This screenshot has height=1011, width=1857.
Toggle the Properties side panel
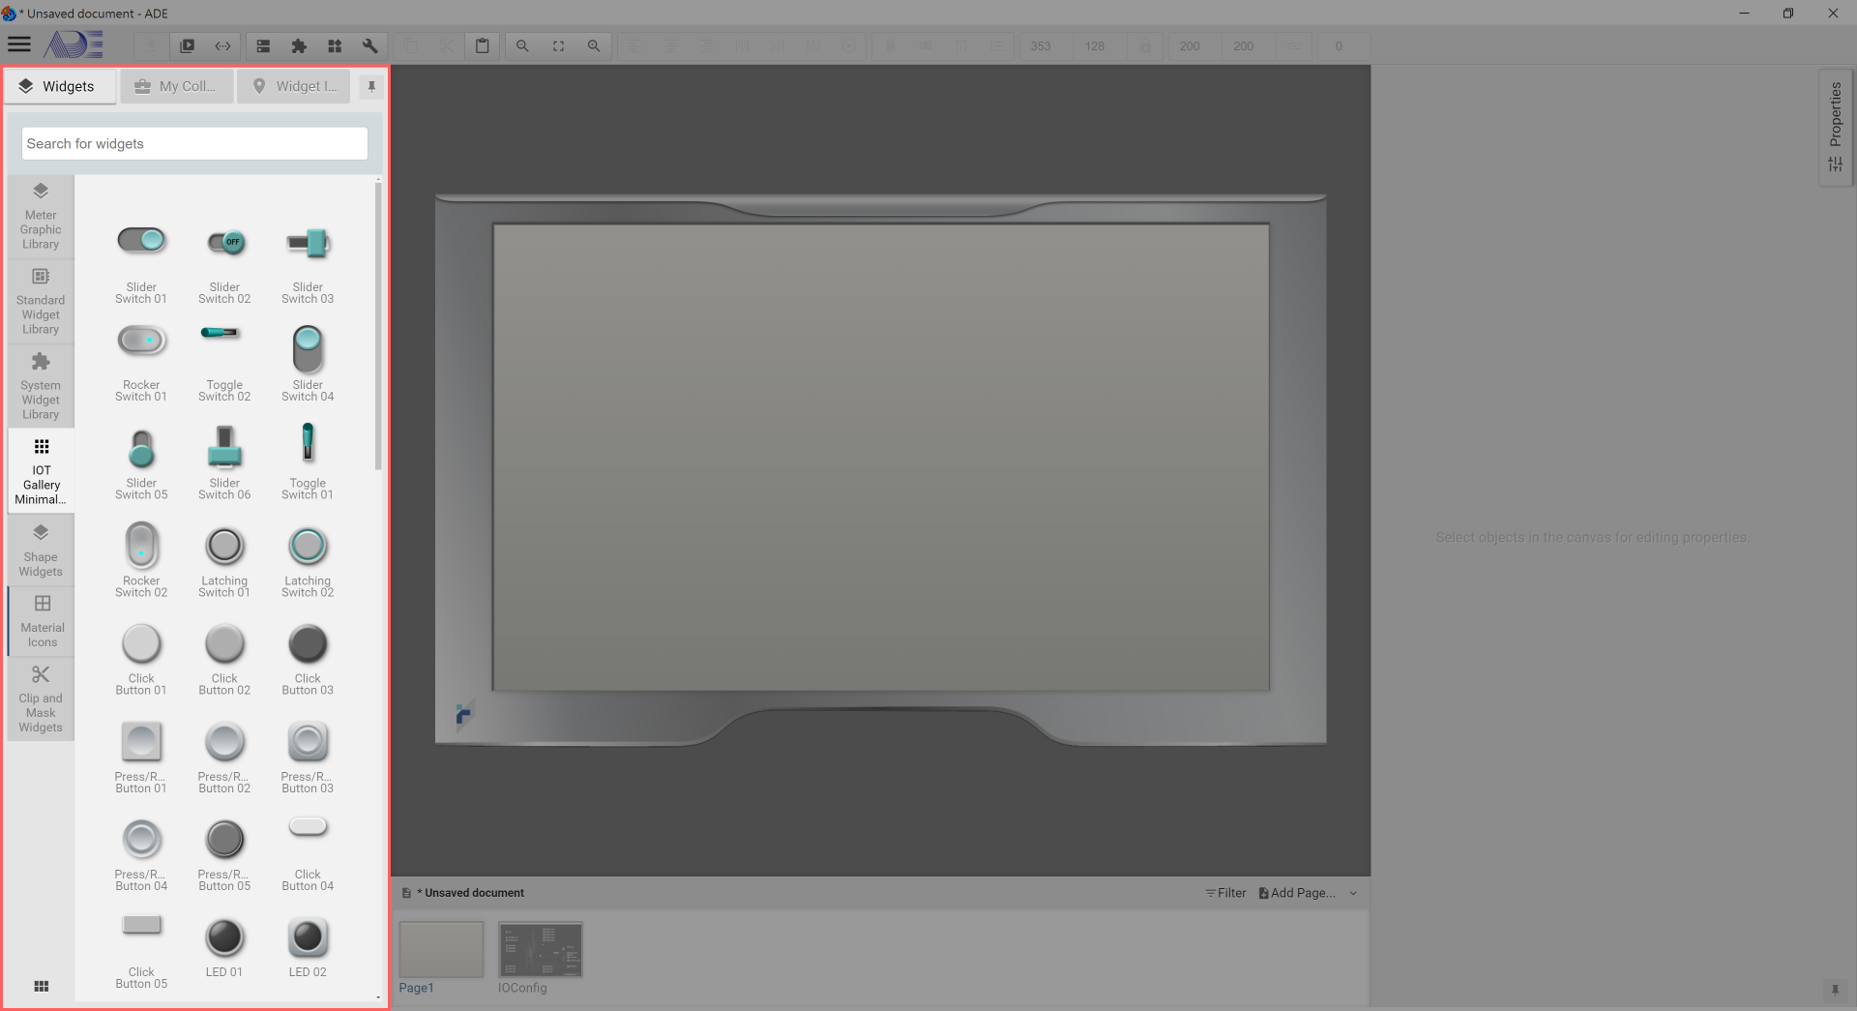(x=1835, y=126)
